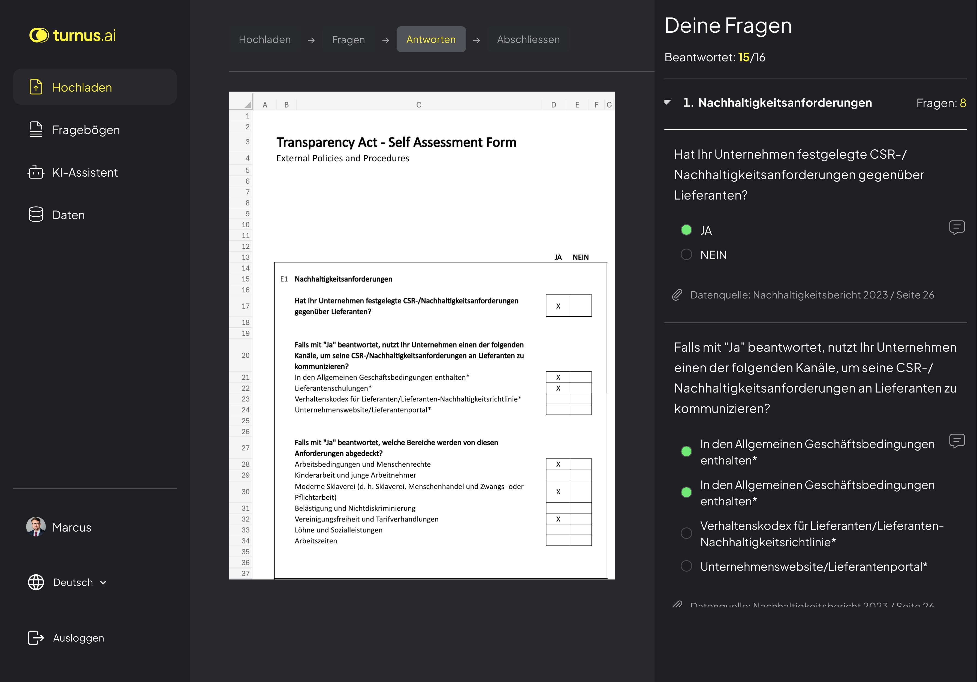Go to the Fragen step

pyautogui.click(x=348, y=40)
